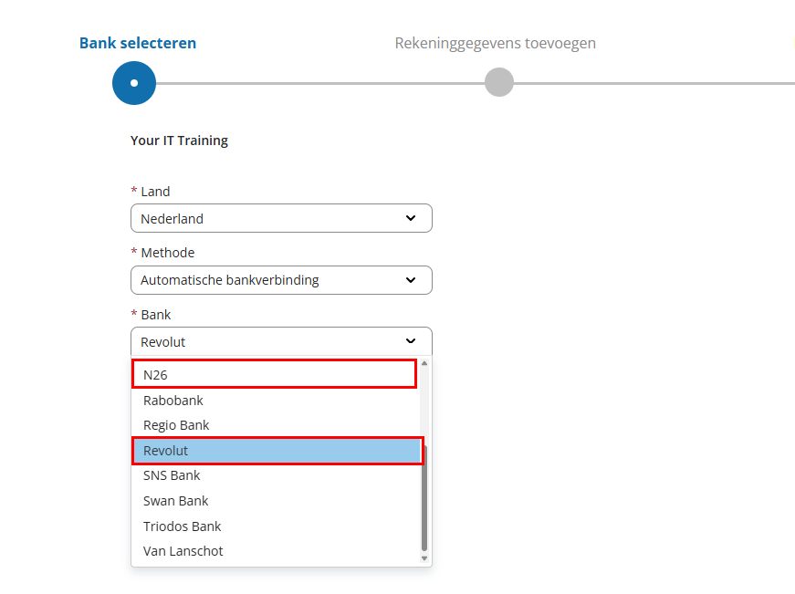Choose Regio Bank in the list
The width and height of the screenshot is (795, 594).
point(277,425)
